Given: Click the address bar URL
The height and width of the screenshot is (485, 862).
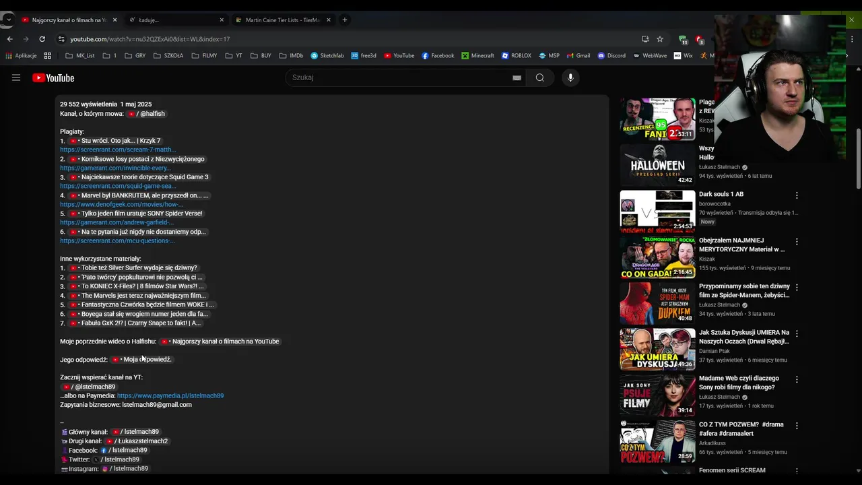Looking at the screenshot, I should pyautogui.click(x=150, y=39).
